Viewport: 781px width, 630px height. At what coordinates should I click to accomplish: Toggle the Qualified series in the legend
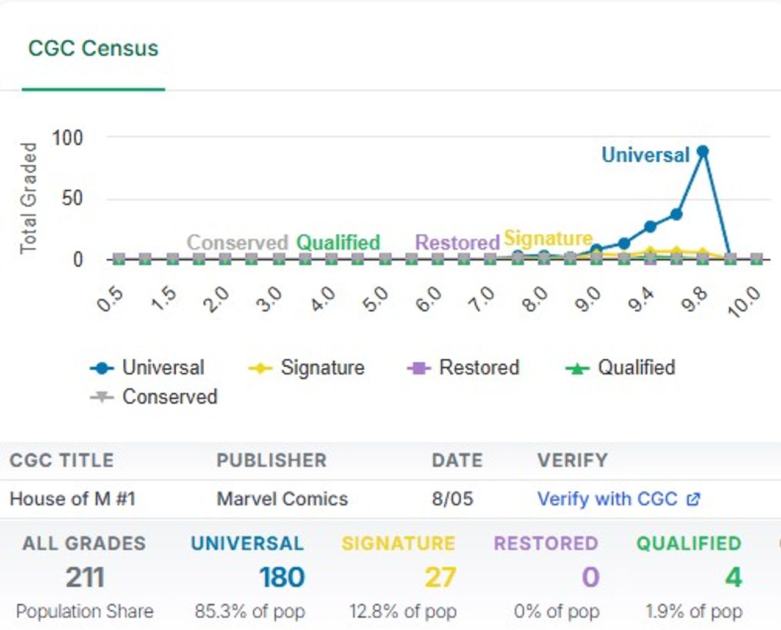tap(621, 368)
